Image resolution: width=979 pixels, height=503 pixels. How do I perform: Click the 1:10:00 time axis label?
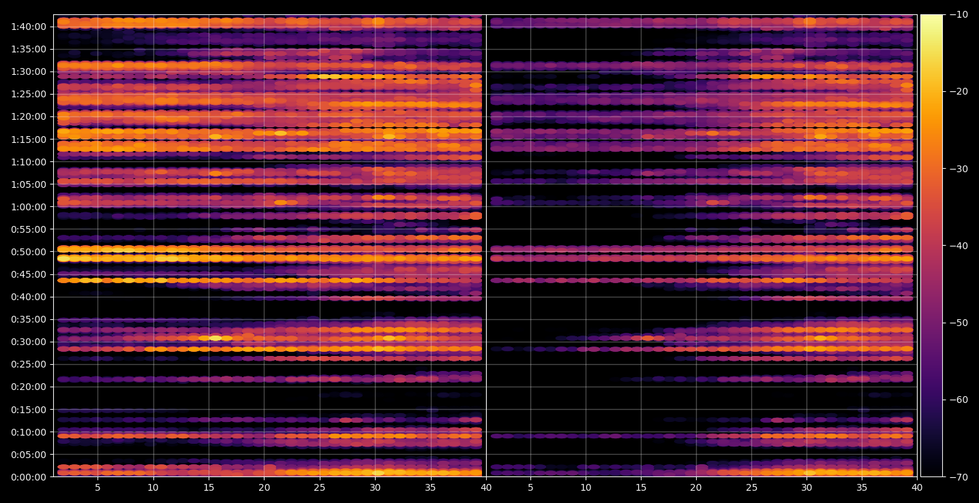point(29,162)
